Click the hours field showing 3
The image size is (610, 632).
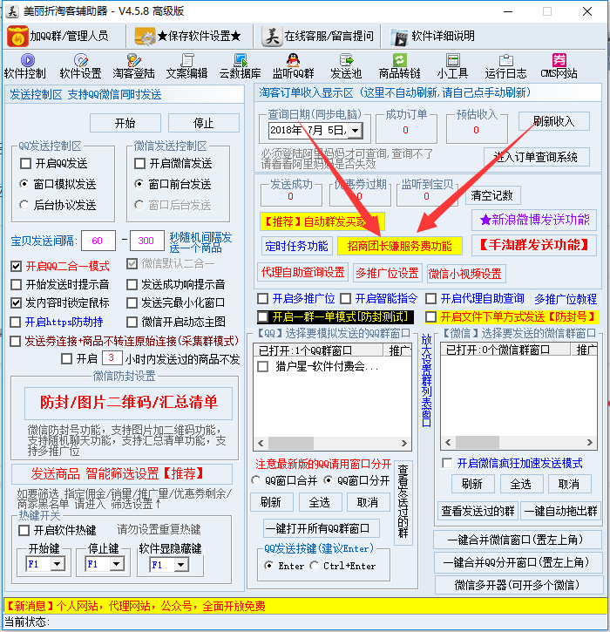tap(112, 358)
